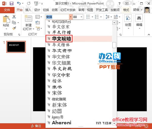
Task: Open the File (文件) tab
Action: click(7, 10)
